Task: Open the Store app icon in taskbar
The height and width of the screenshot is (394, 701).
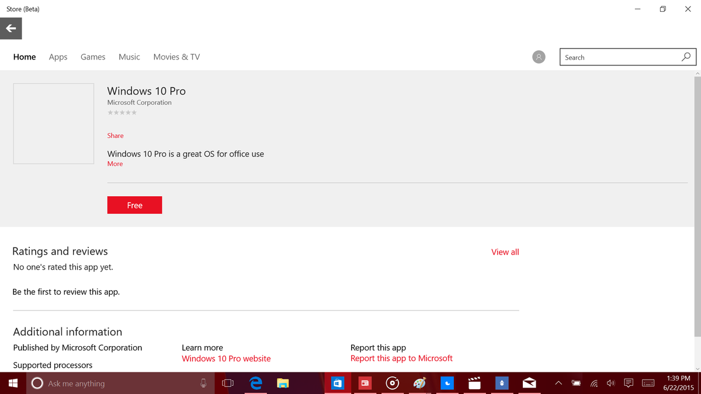Action: 338,383
